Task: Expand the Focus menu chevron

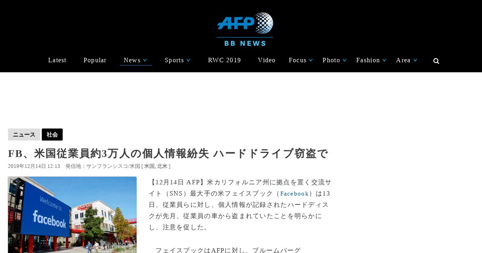Action: click(311, 60)
